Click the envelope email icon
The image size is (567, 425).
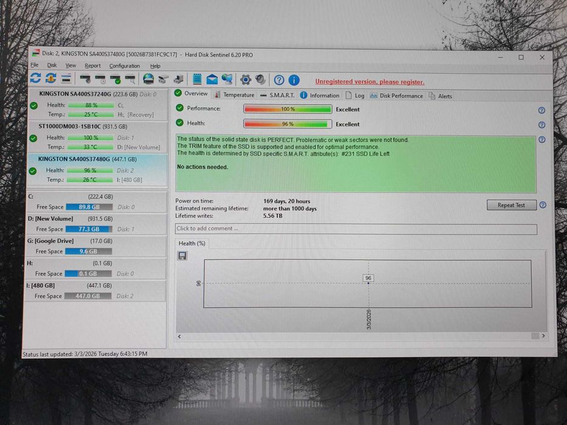click(212, 79)
